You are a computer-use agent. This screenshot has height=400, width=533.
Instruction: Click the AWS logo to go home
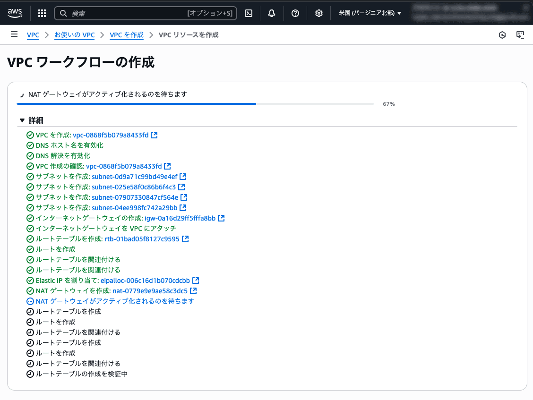point(15,13)
